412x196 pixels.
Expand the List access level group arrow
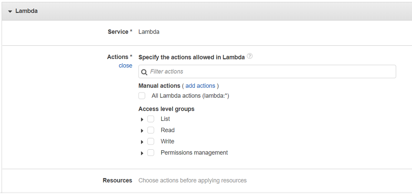pyautogui.click(x=142, y=119)
